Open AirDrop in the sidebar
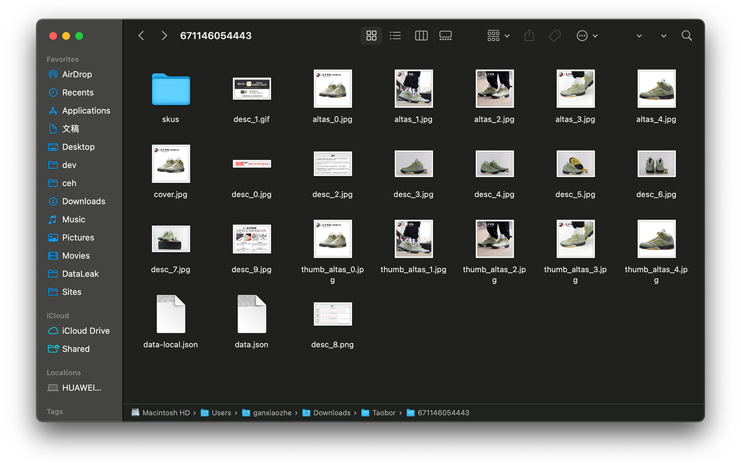 (76, 74)
